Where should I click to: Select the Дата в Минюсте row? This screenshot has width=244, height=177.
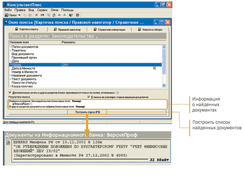pos(85,68)
